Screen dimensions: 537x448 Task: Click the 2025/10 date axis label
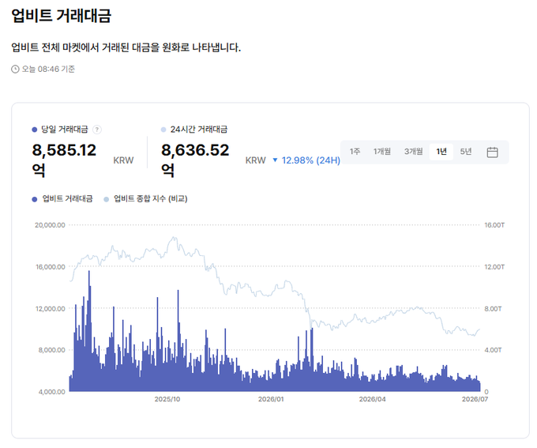point(167,399)
